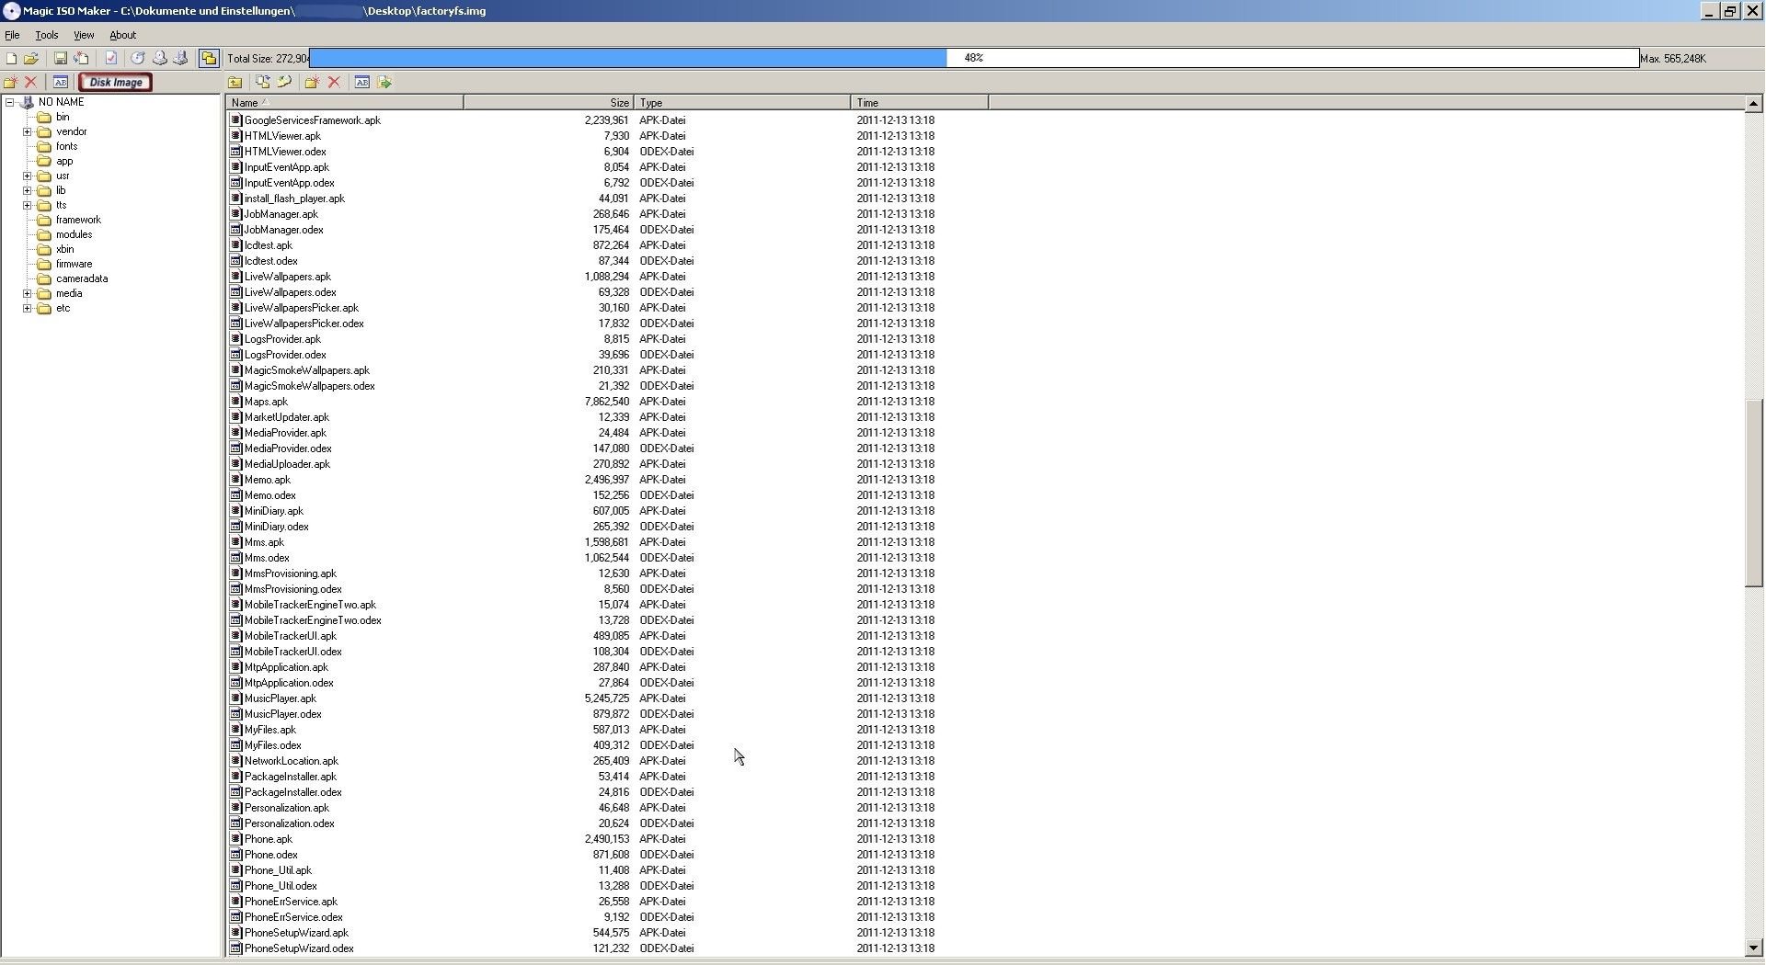The width and height of the screenshot is (1766, 965).
Task: Select the fonts folder in tree
Action: coord(66,146)
